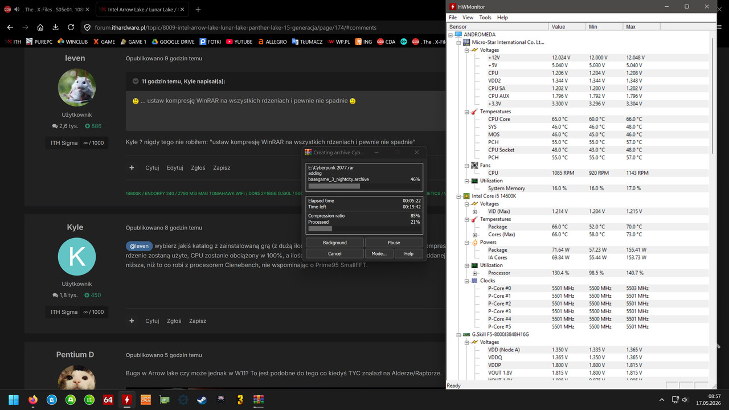729x410 pixels.
Task: Click the Edytuj link
Action: tap(175, 168)
